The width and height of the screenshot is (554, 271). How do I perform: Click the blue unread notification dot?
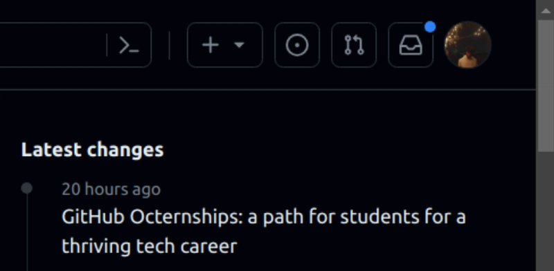[x=430, y=27]
